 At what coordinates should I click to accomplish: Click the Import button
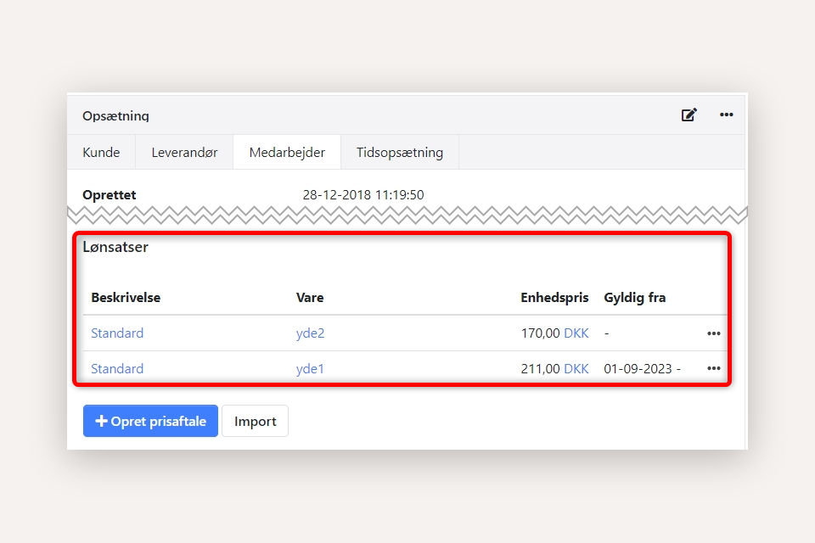click(x=255, y=422)
